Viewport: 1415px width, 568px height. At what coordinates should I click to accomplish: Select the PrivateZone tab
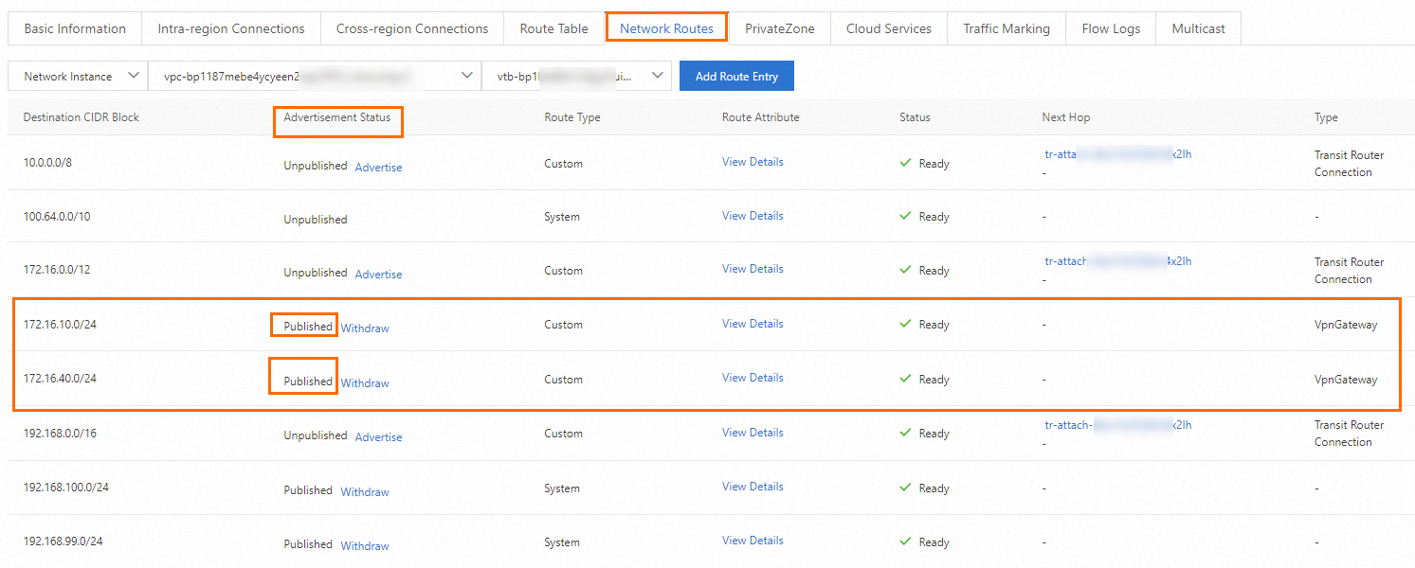pyautogui.click(x=779, y=28)
